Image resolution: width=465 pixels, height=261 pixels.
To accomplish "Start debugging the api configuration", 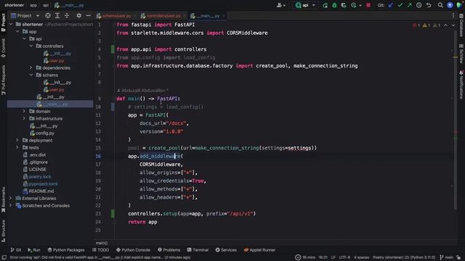I will pyautogui.click(x=334, y=5).
